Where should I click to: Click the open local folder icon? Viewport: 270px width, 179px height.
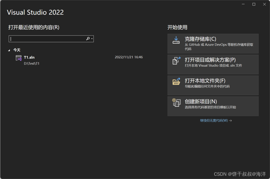pyautogui.click(x=176, y=81)
